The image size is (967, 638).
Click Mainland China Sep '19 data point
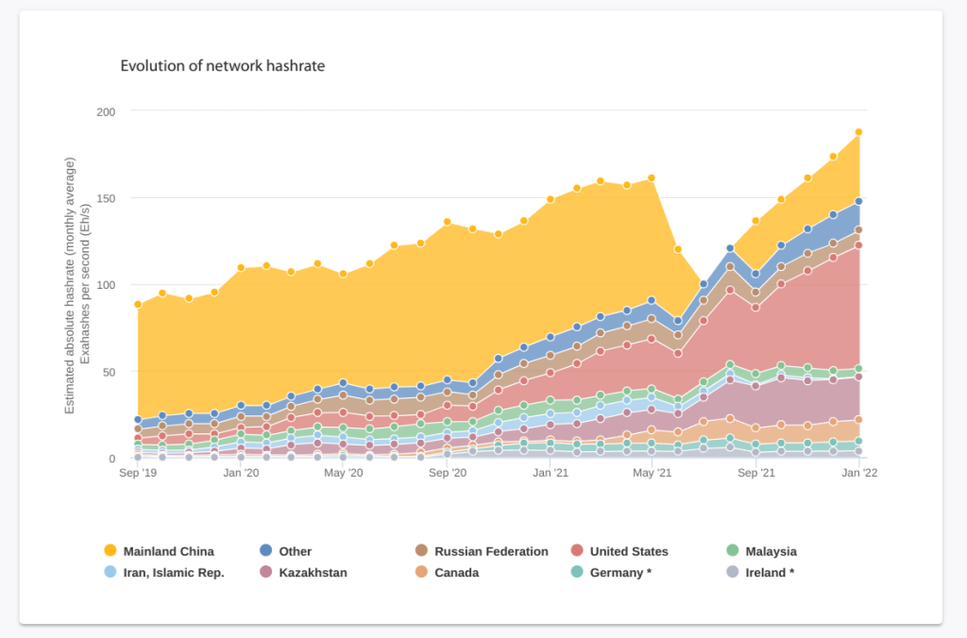pyautogui.click(x=138, y=305)
